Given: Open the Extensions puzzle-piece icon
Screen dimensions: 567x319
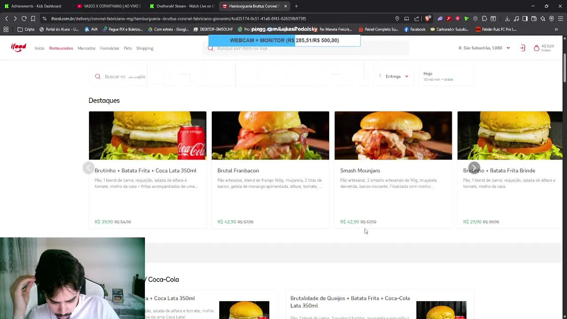Looking at the screenshot, I should click(x=484, y=19).
